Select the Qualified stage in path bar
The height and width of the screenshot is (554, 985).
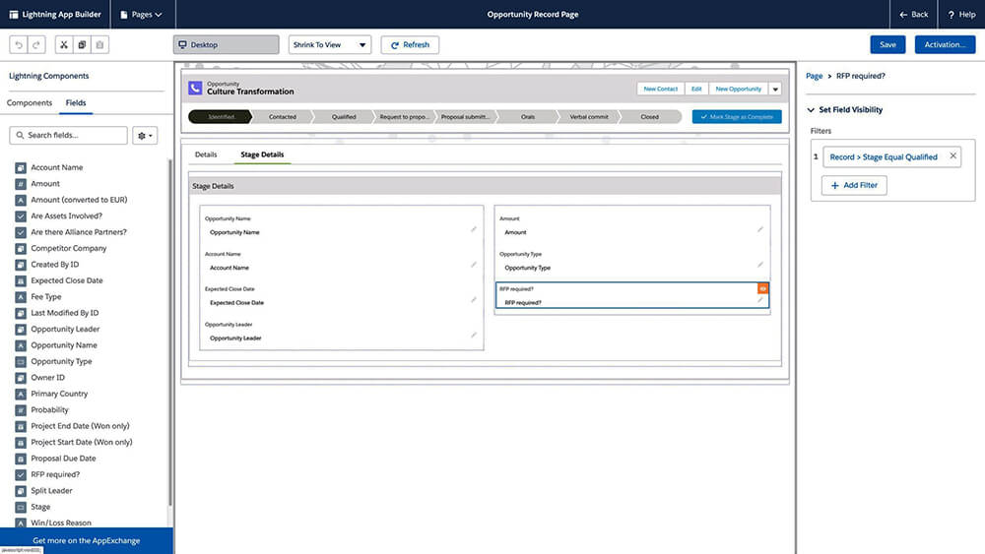click(x=344, y=117)
